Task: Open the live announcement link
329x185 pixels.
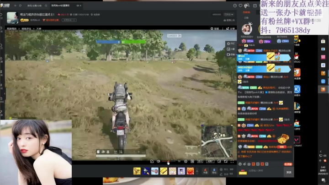Action: pyautogui.click(x=229, y=20)
